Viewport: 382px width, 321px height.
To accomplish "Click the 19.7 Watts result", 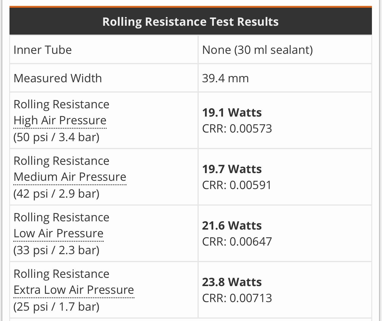I will click(x=232, y=169).
